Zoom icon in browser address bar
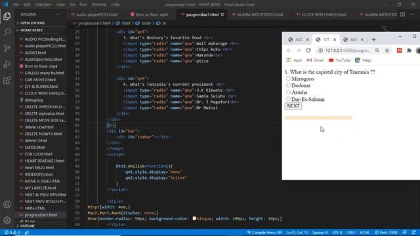The image size is (420, 236). [377, 50]
